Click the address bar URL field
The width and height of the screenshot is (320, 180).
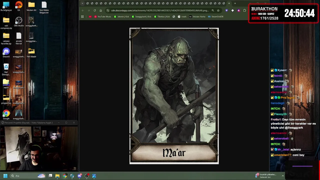tap(160, 10)
